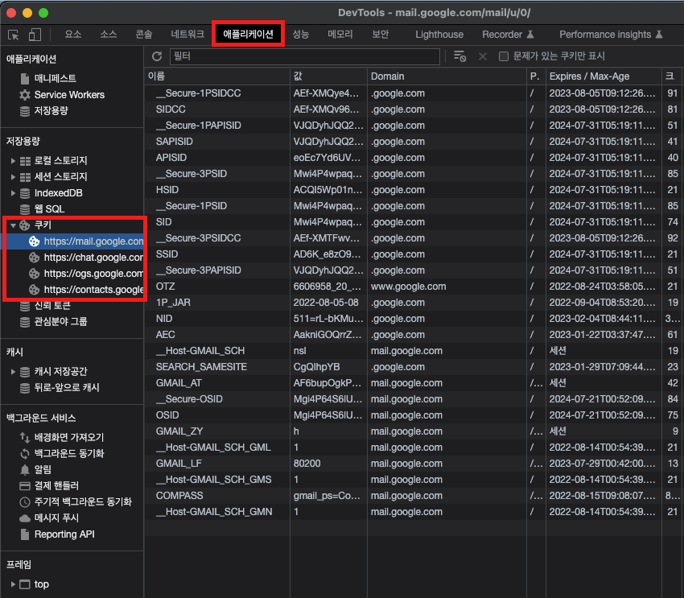
Task: Sort cookies by Domain column header
Action: click(447, 76)
